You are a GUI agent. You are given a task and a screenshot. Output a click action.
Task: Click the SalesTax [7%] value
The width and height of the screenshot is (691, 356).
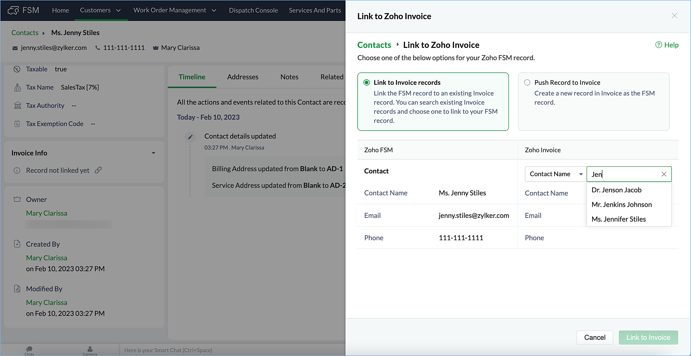80,88
